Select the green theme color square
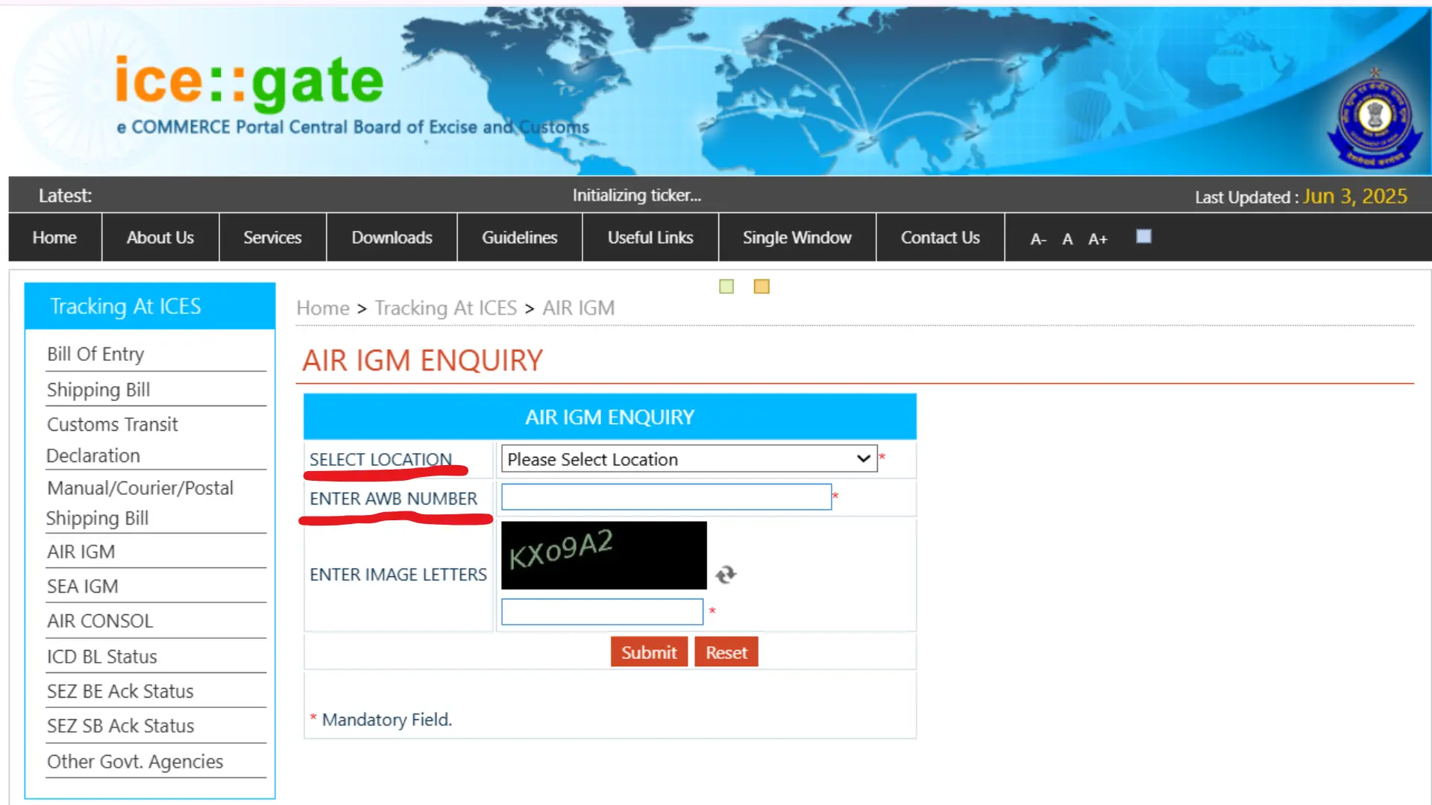The image size is (1432, 805). 726,286
